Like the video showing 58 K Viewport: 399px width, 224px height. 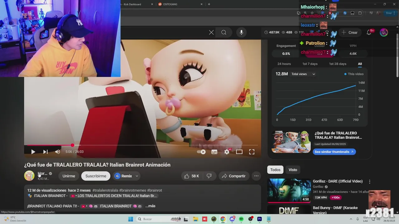pos(191,176)
